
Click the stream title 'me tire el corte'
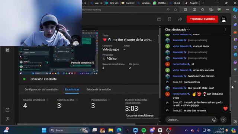tap(132, 40)
